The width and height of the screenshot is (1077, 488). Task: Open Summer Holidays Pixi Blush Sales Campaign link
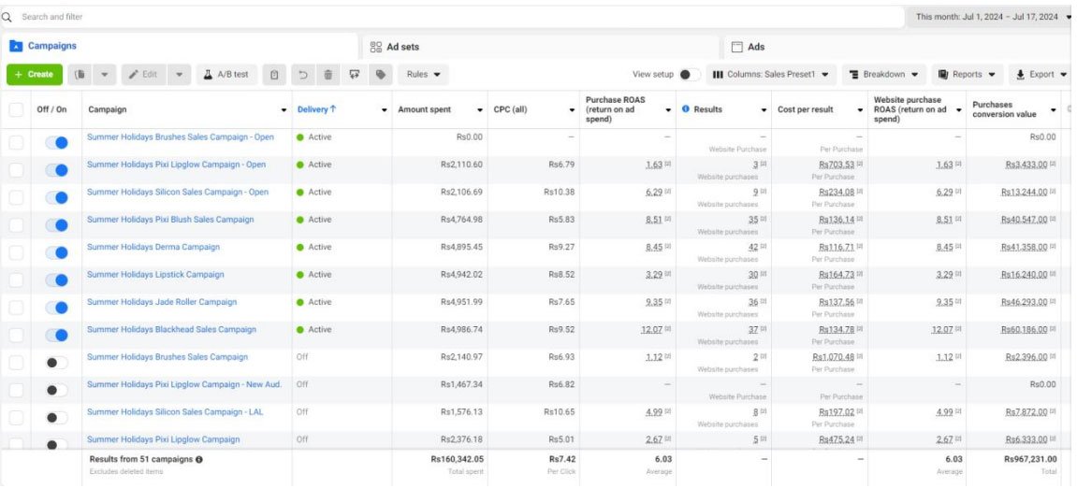(170, 220)
